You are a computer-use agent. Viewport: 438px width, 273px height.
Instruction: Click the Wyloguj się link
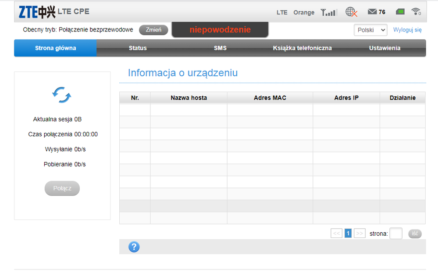pos(407,30)
